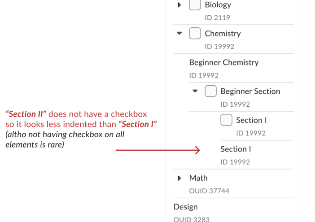The width and height of the screenshot is (315, 222).
Task: Select the Math tree item label
Action: pos(198,178)
